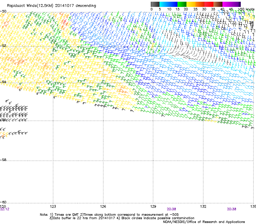
Task: Click the 20:38 time stamp beside the 129 label
Action: (171, 209)
